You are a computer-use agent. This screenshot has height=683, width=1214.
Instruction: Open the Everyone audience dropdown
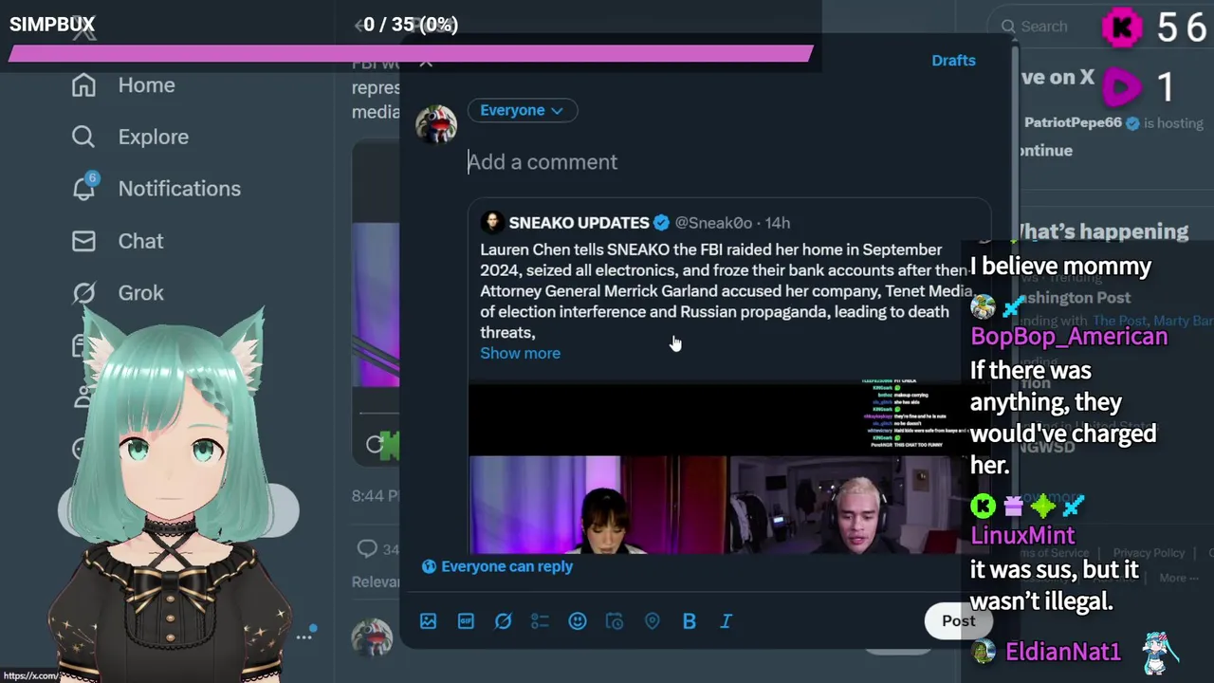(522, 110)
